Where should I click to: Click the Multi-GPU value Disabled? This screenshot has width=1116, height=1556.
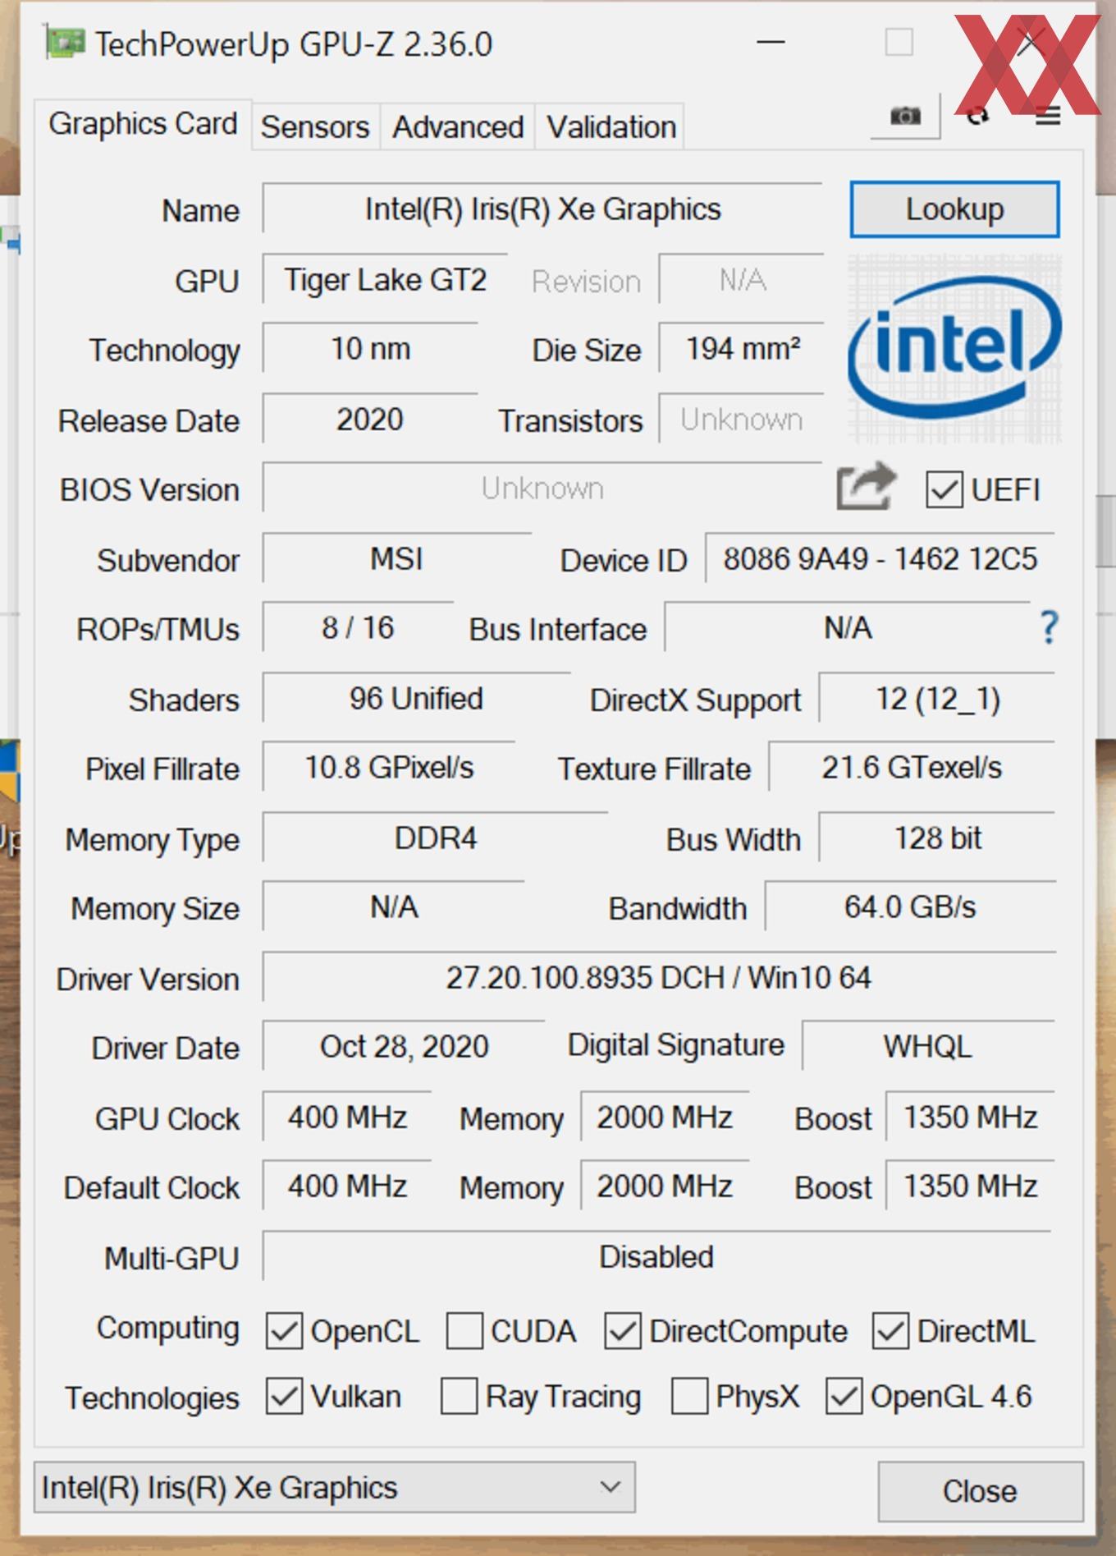click(x=656, y=1256)
